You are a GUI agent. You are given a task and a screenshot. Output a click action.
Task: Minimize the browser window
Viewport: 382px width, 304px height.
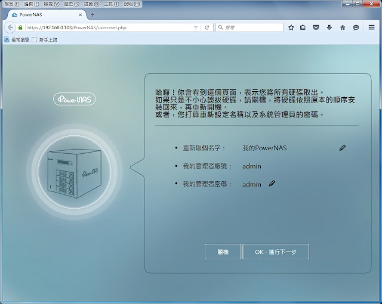point(347,4)
